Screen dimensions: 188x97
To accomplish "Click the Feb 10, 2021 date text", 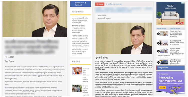I will tap(9, 57).
